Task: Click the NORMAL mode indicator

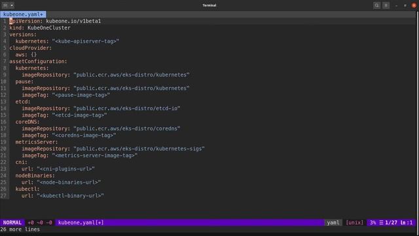Action: point(12,223)
